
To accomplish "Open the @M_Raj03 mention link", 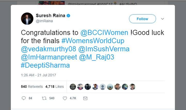I will (97, 57).
